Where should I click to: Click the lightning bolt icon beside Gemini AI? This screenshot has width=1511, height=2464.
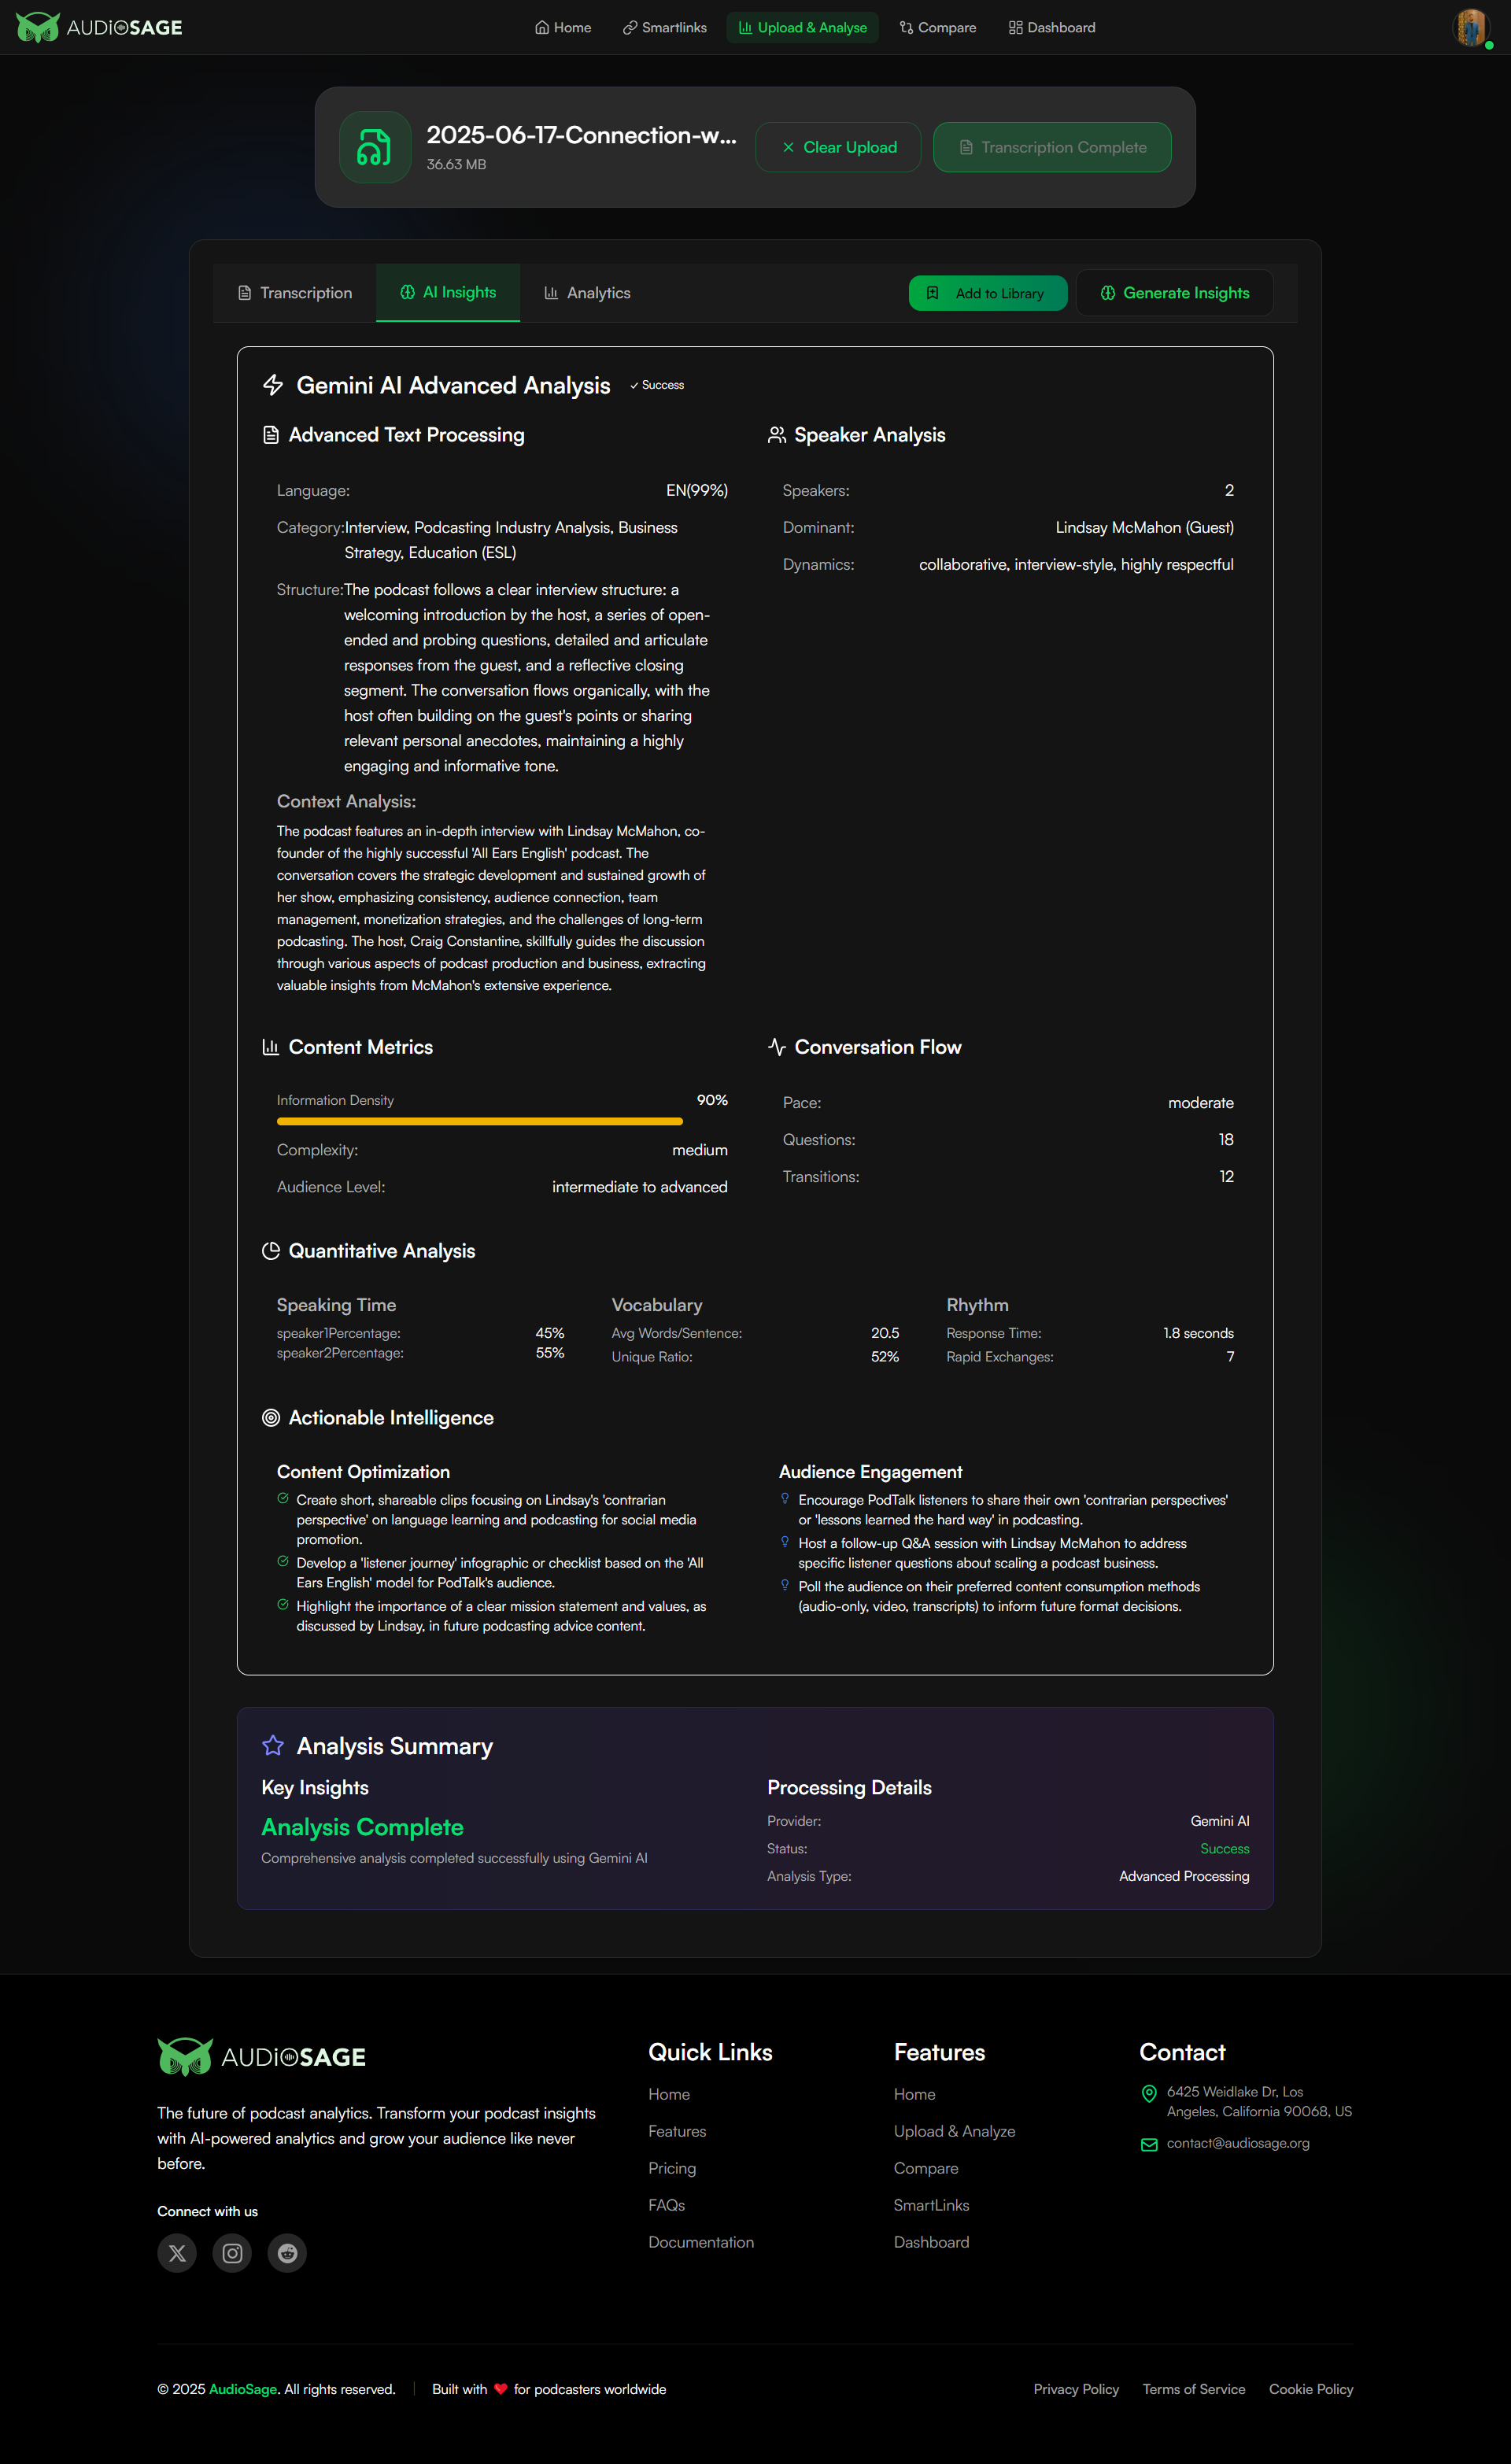click(273, 385)
